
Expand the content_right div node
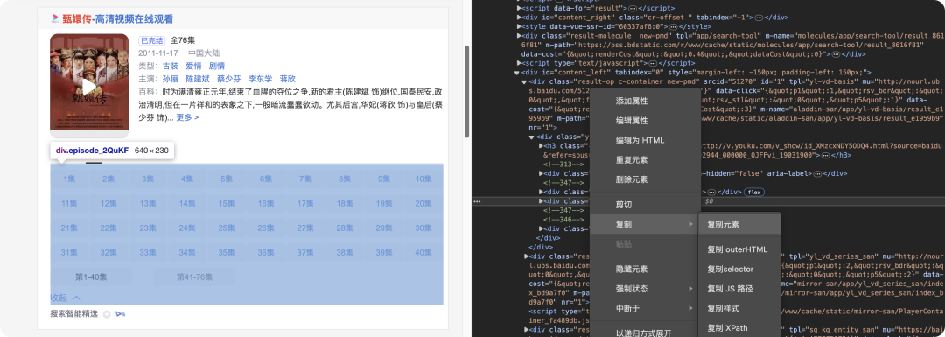tap(518, 18)
